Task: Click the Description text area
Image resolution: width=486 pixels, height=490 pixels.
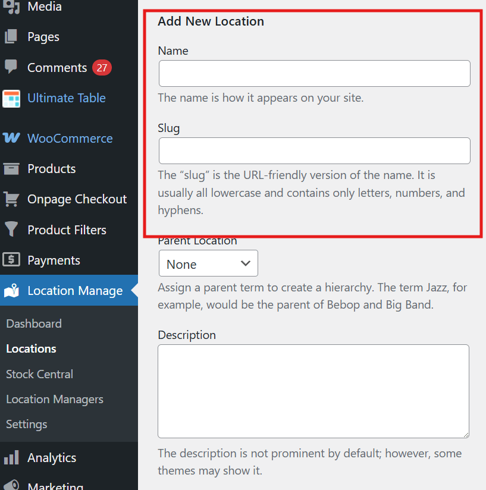Action: point(313,391)
